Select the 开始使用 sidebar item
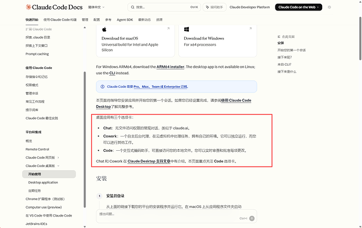362x228 pixels. [x=49, y=174]
